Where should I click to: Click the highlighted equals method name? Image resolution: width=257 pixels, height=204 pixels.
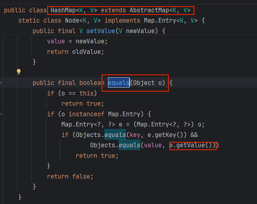(x=118, y=83)
